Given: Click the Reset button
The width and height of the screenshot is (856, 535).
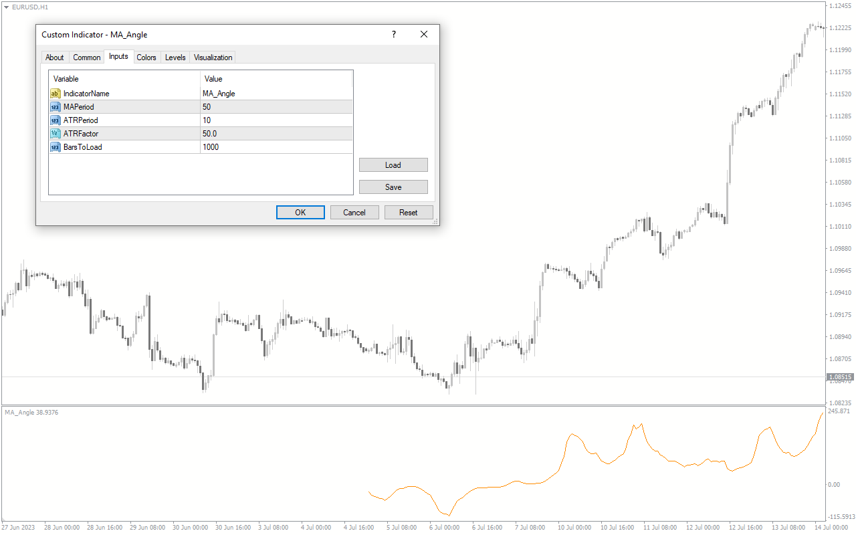Looking at the screenshot, I should pyautogui.click(x=409, y=212).
